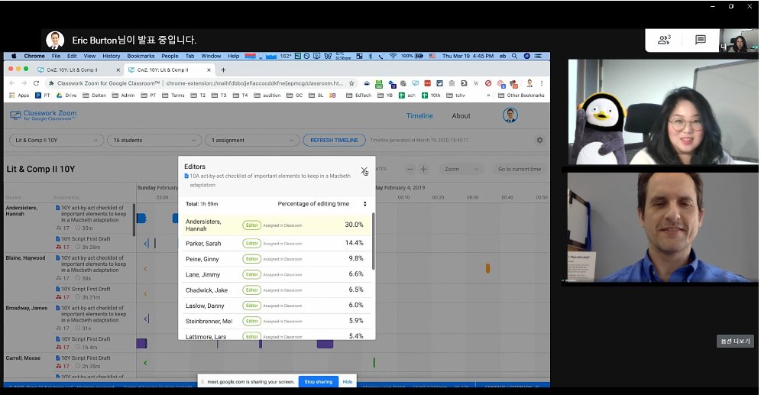Screen dimensions: 761x395
Task: Open the Dalton bookmarks folder
Action: [94, 95]
